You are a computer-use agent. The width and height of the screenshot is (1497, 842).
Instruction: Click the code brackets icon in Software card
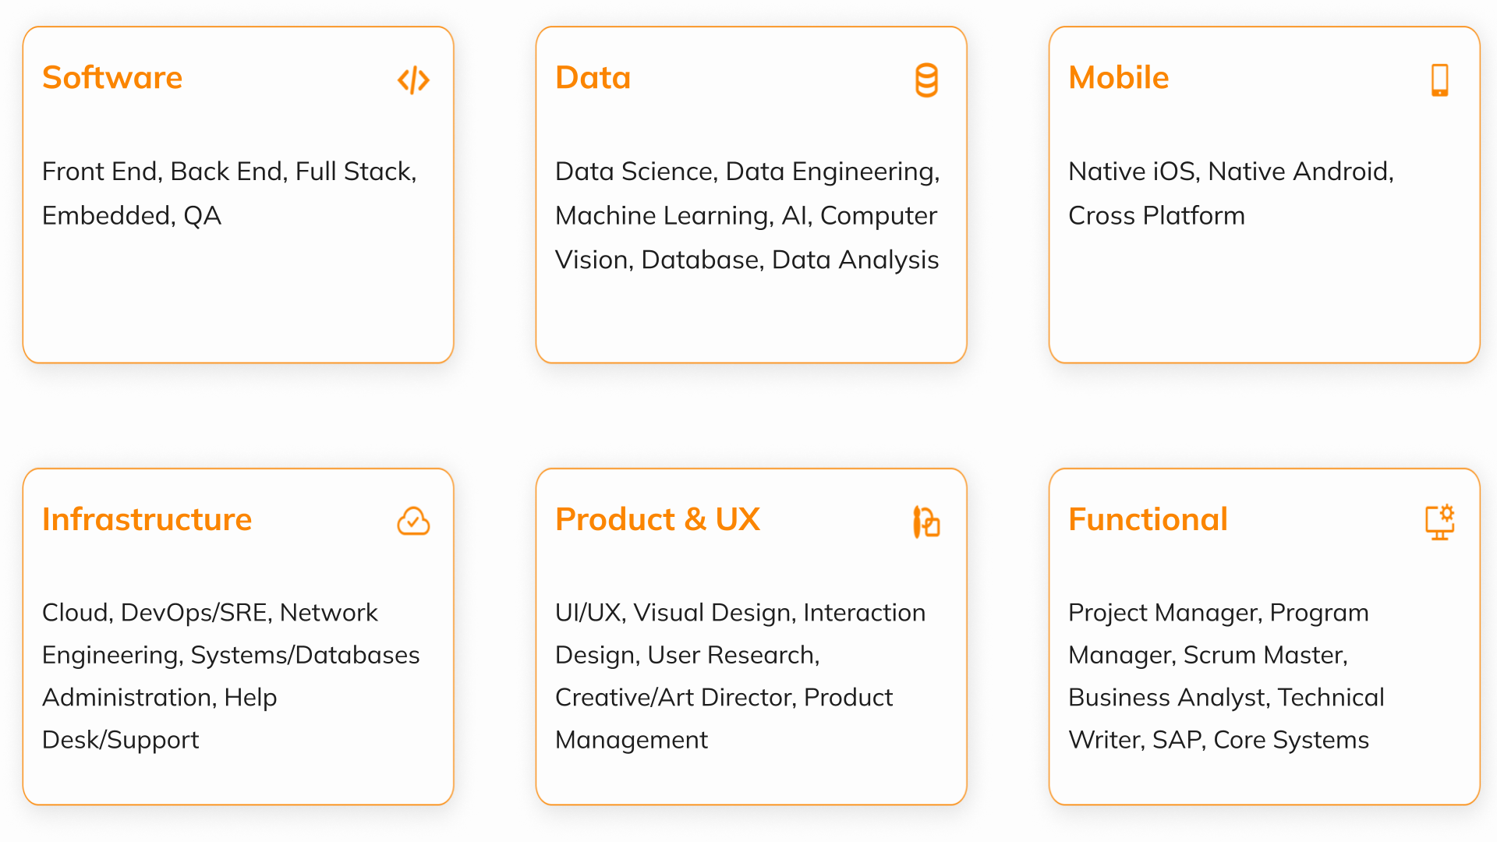point(413,80)
